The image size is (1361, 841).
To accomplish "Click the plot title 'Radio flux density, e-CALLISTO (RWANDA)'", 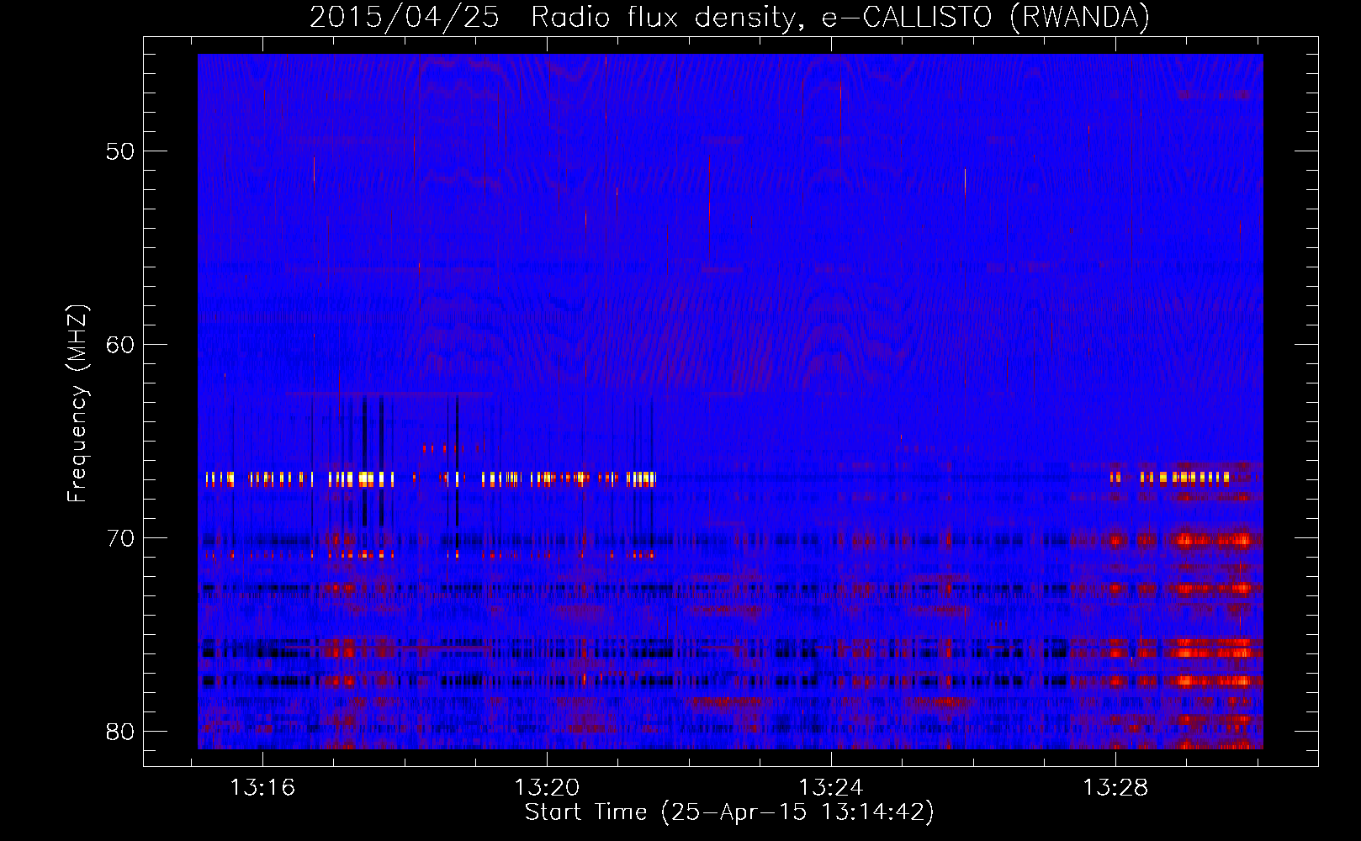I will pyautogui.click(x=840, y=17).
